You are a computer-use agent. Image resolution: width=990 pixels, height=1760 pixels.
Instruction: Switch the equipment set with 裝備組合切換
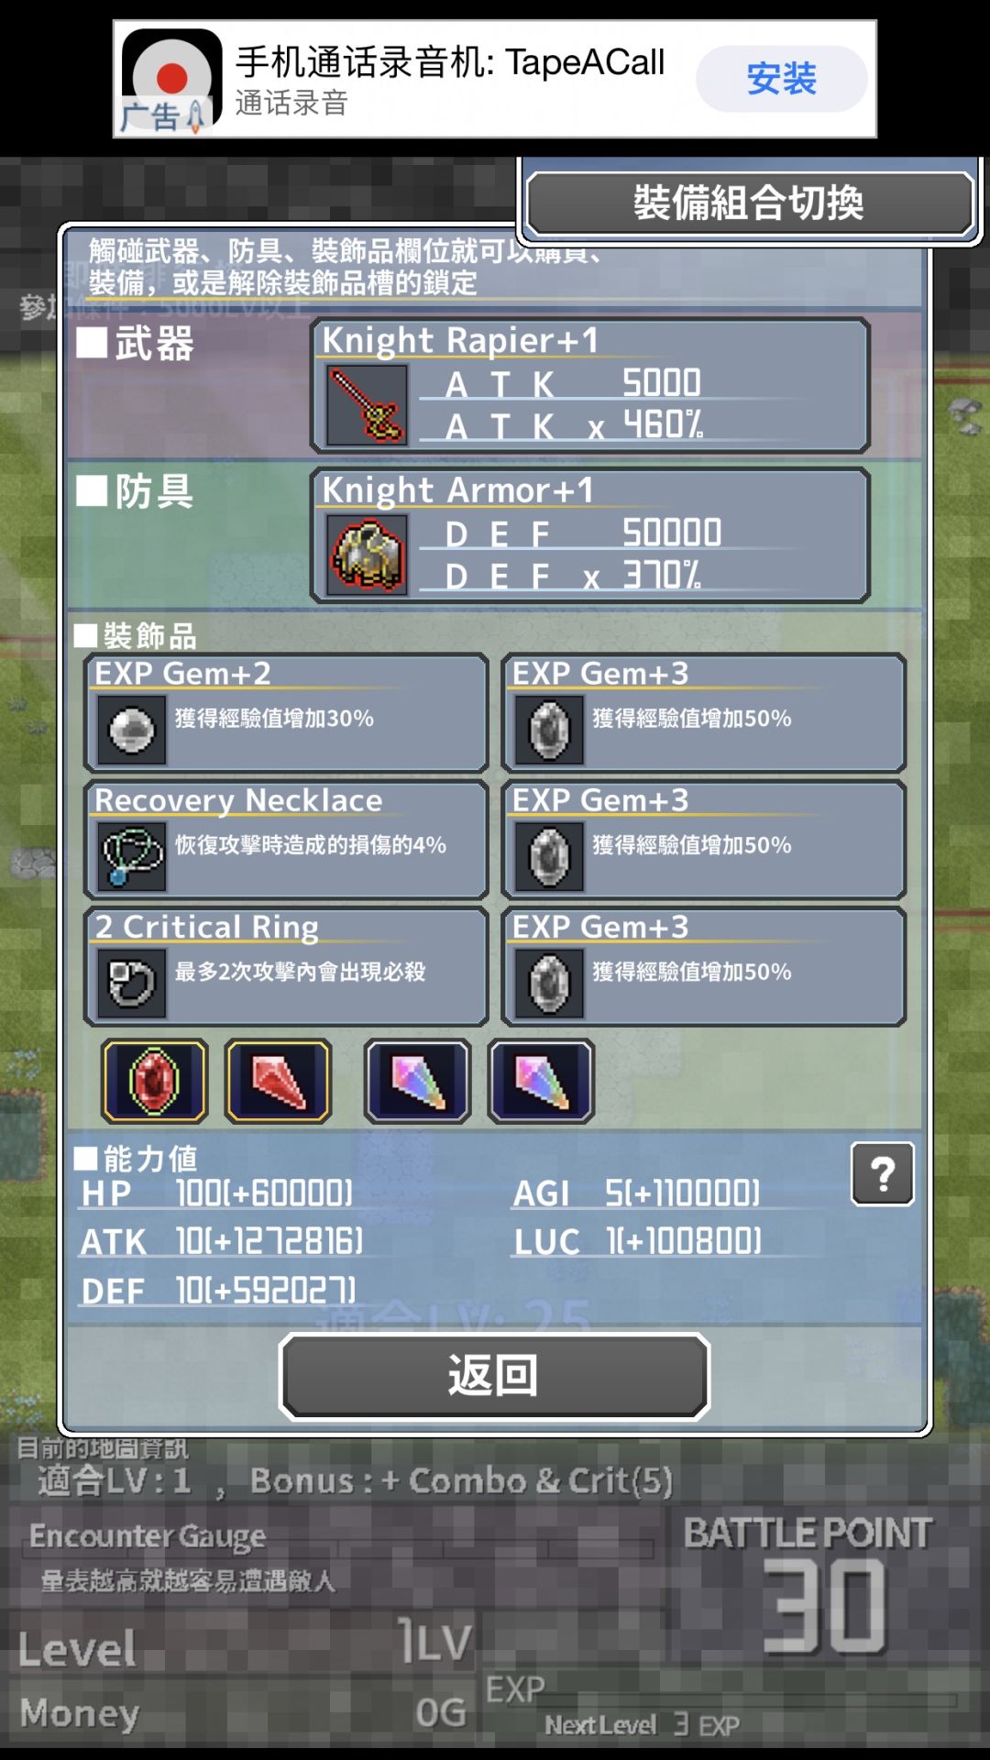pyautogui.click(x=749, y=203)
